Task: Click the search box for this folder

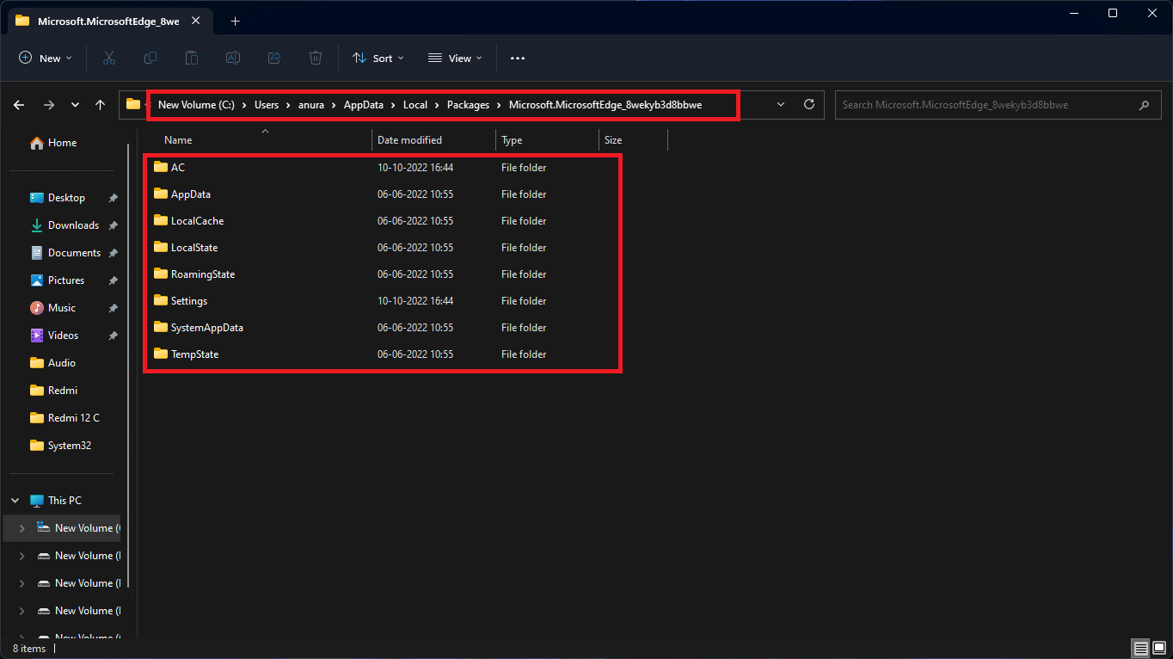Action: 989,105
